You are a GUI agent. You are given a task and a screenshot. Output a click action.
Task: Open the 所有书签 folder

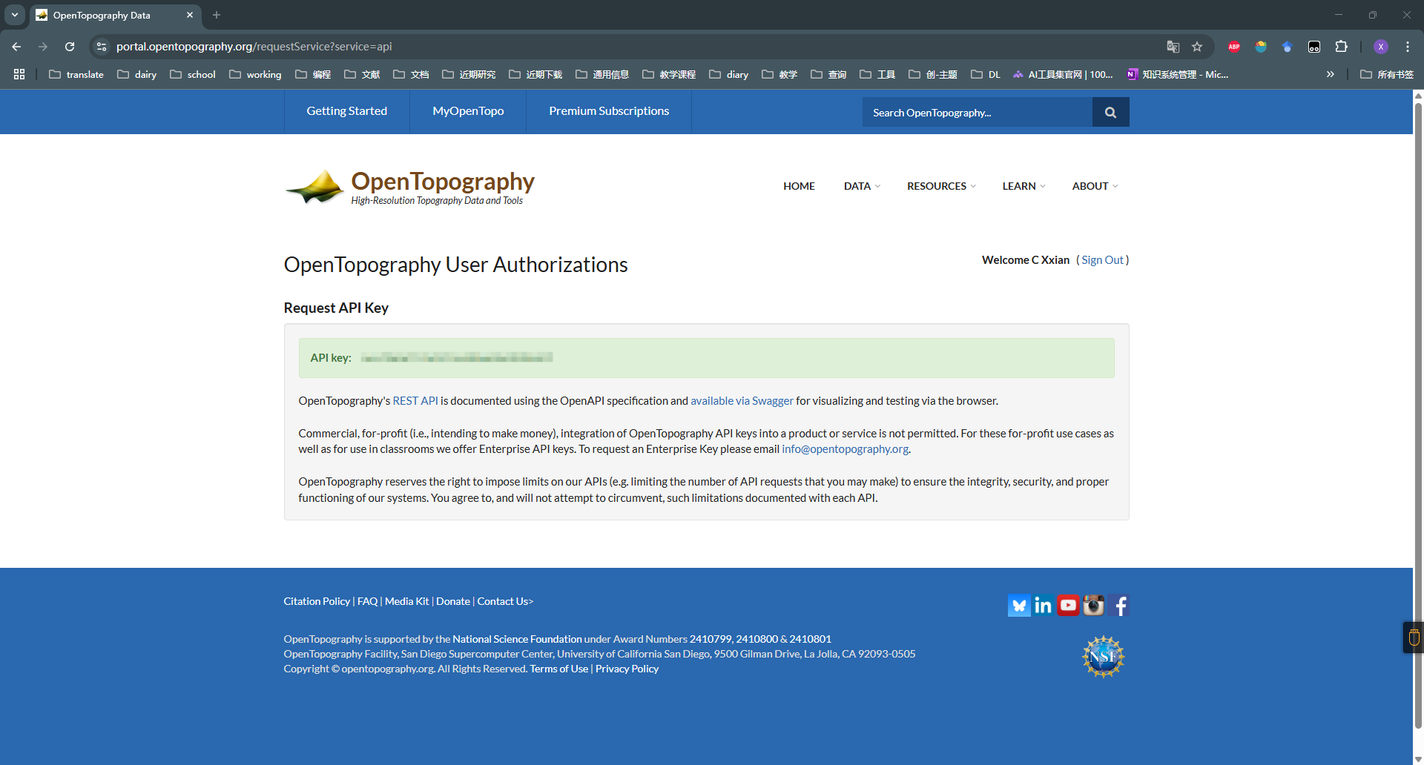coord(1387,74)
